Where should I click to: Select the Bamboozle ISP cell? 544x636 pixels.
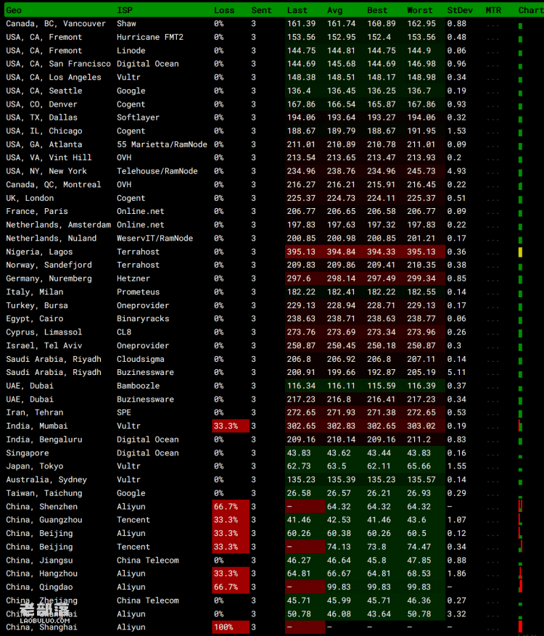click(x=139, y=386)
